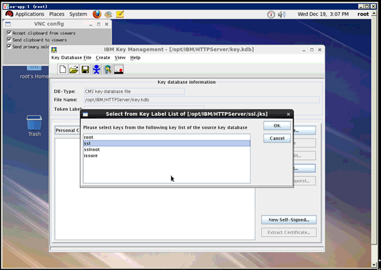Toggle Send primary selection checkbox
This screenshot has height=270, width=381.
point(9,46)
